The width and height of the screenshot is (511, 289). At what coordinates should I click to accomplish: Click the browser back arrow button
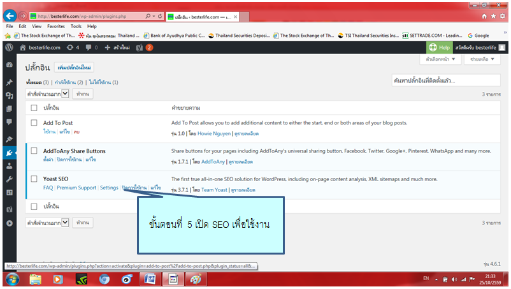(10, 16)
